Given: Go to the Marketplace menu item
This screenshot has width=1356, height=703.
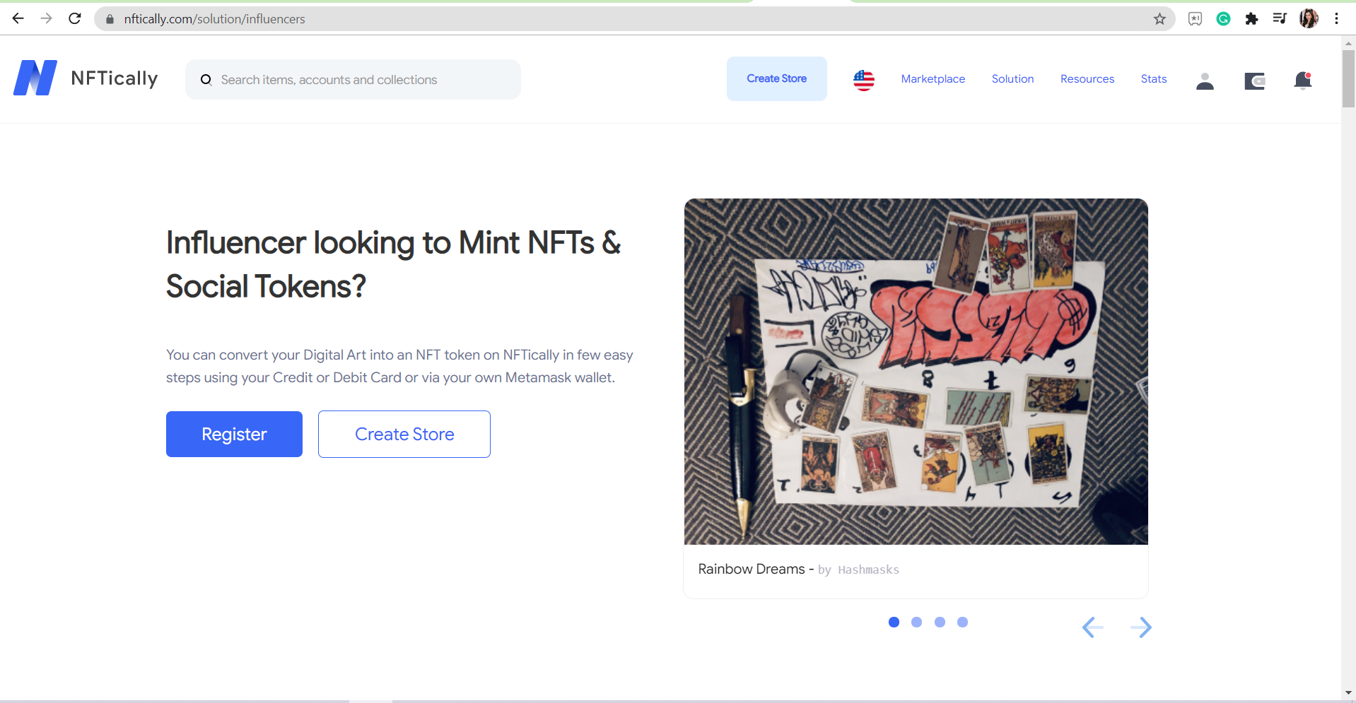Looking at the screenshot, I should [933, 79].
